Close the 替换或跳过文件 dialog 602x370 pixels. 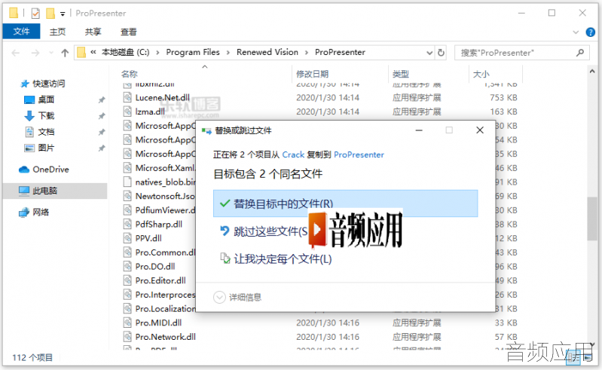tap(479, 130)
